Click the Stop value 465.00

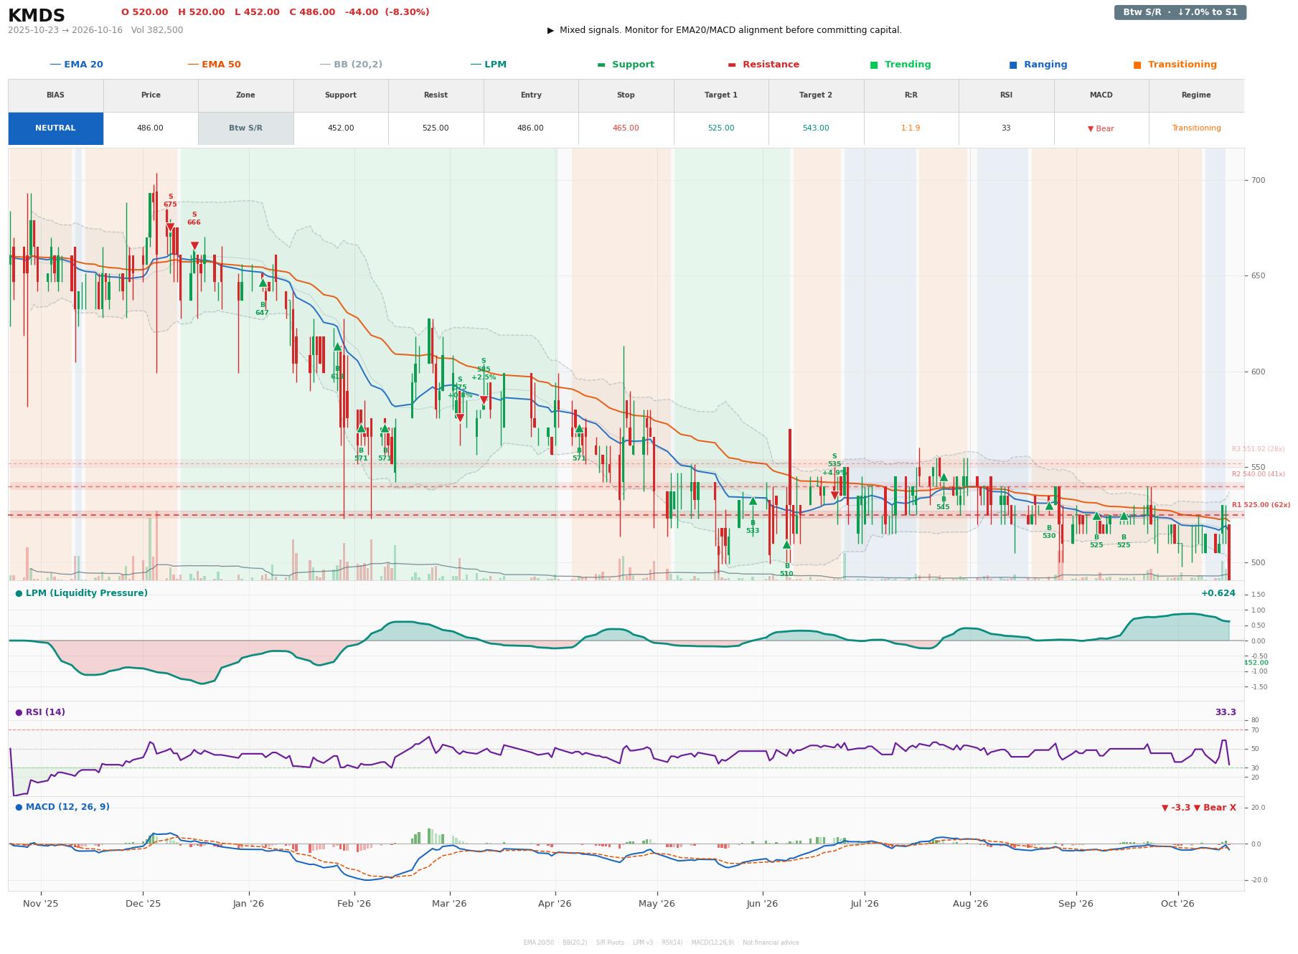coord(626,128)
